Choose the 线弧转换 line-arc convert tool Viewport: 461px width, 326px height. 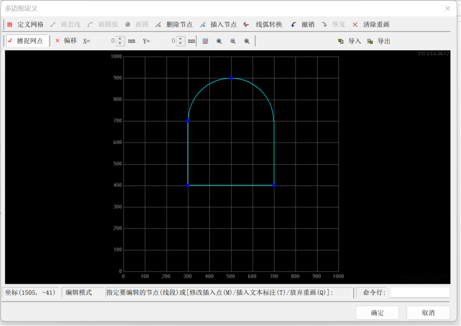pyautogui.click(x=263, y=25)
